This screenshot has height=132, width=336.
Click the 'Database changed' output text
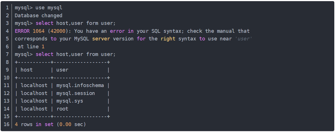38,15
